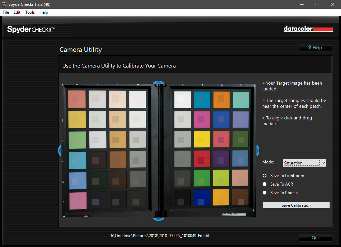The height and width of the screenshot is (247, 341).
Task: Click the bottom-left white corner marker
Action: pos(64,216)
